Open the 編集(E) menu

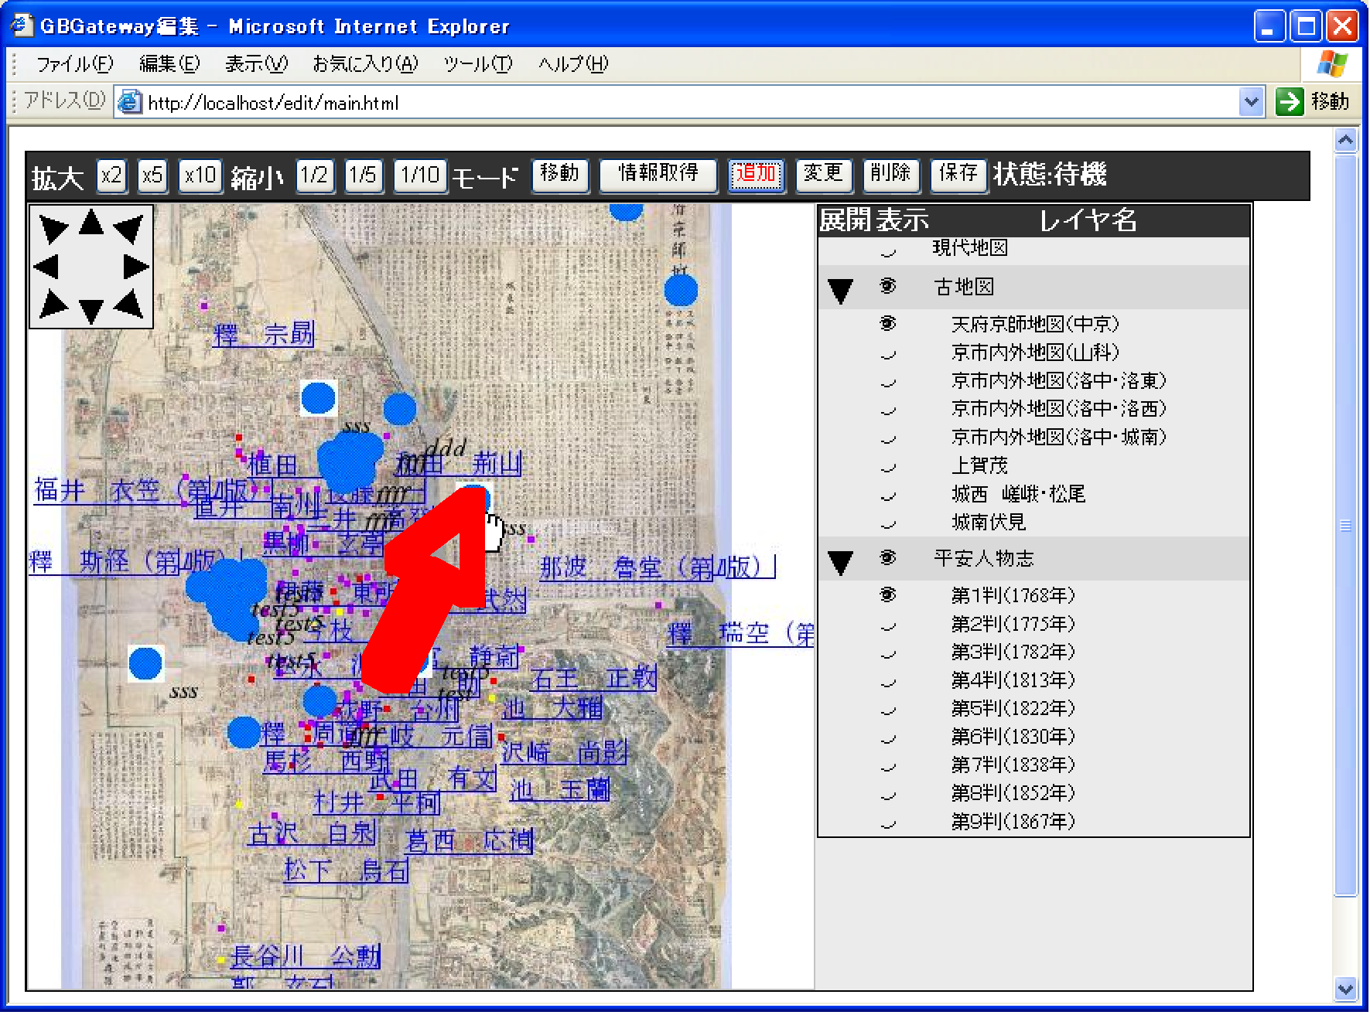tap(169, 63)
